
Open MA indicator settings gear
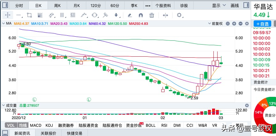tap(247, 24)
